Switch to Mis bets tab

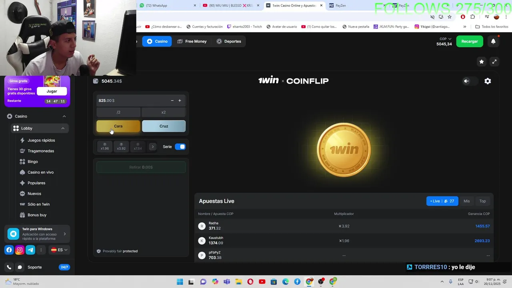tap(466, 201)
